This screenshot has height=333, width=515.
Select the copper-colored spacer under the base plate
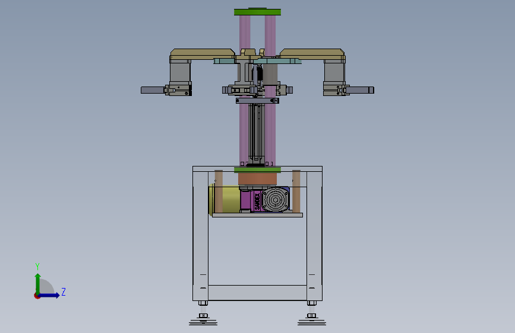tap(258, 179)
